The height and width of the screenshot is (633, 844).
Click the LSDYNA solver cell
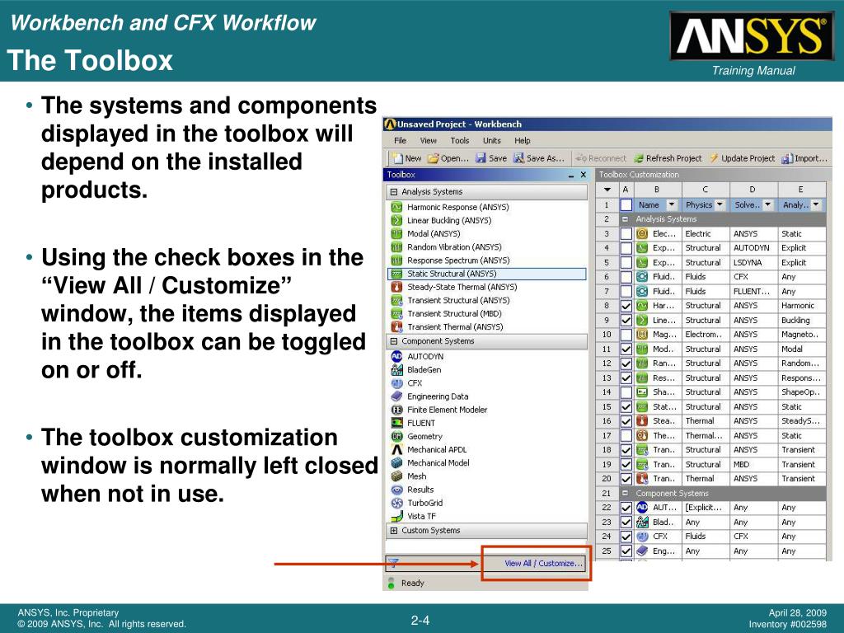click(753, 262)
